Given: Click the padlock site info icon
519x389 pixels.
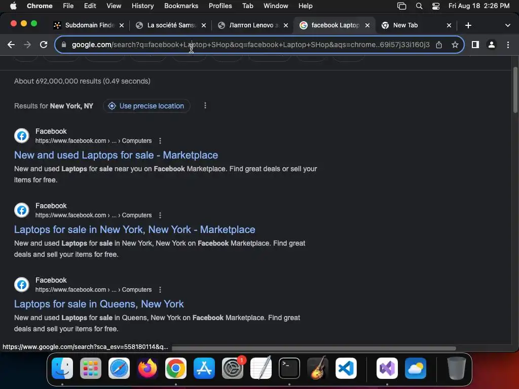Looking at the screenshot, I should 64,45.
